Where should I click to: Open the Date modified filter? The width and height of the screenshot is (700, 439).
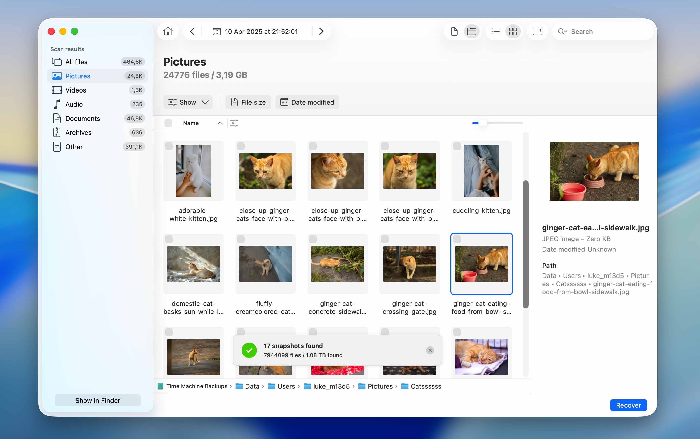point(307,102)
